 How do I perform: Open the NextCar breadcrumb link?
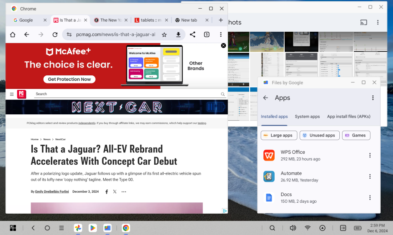(x=60, y=139)
